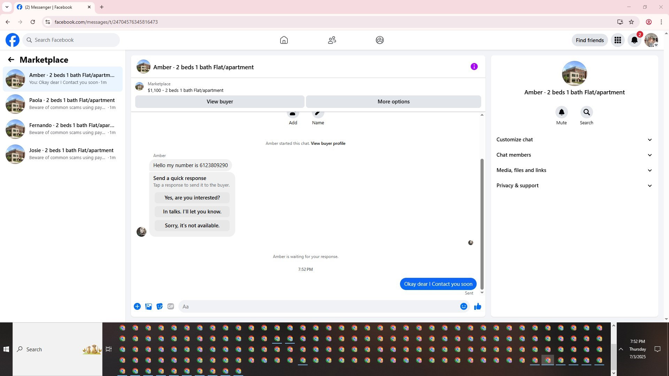Open the emoji picker
Screen dimensions: 669x376
coord(463,306)
